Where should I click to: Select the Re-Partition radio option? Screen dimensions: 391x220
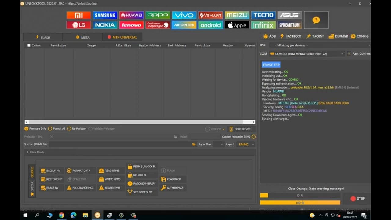click(x=77, y=129)
